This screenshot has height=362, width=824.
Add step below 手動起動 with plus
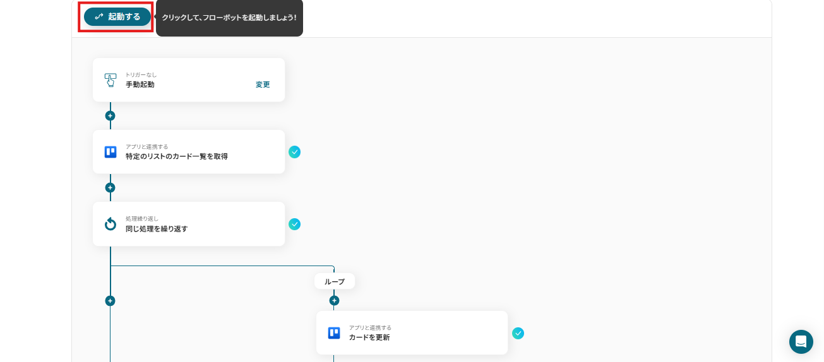point(110,115)
